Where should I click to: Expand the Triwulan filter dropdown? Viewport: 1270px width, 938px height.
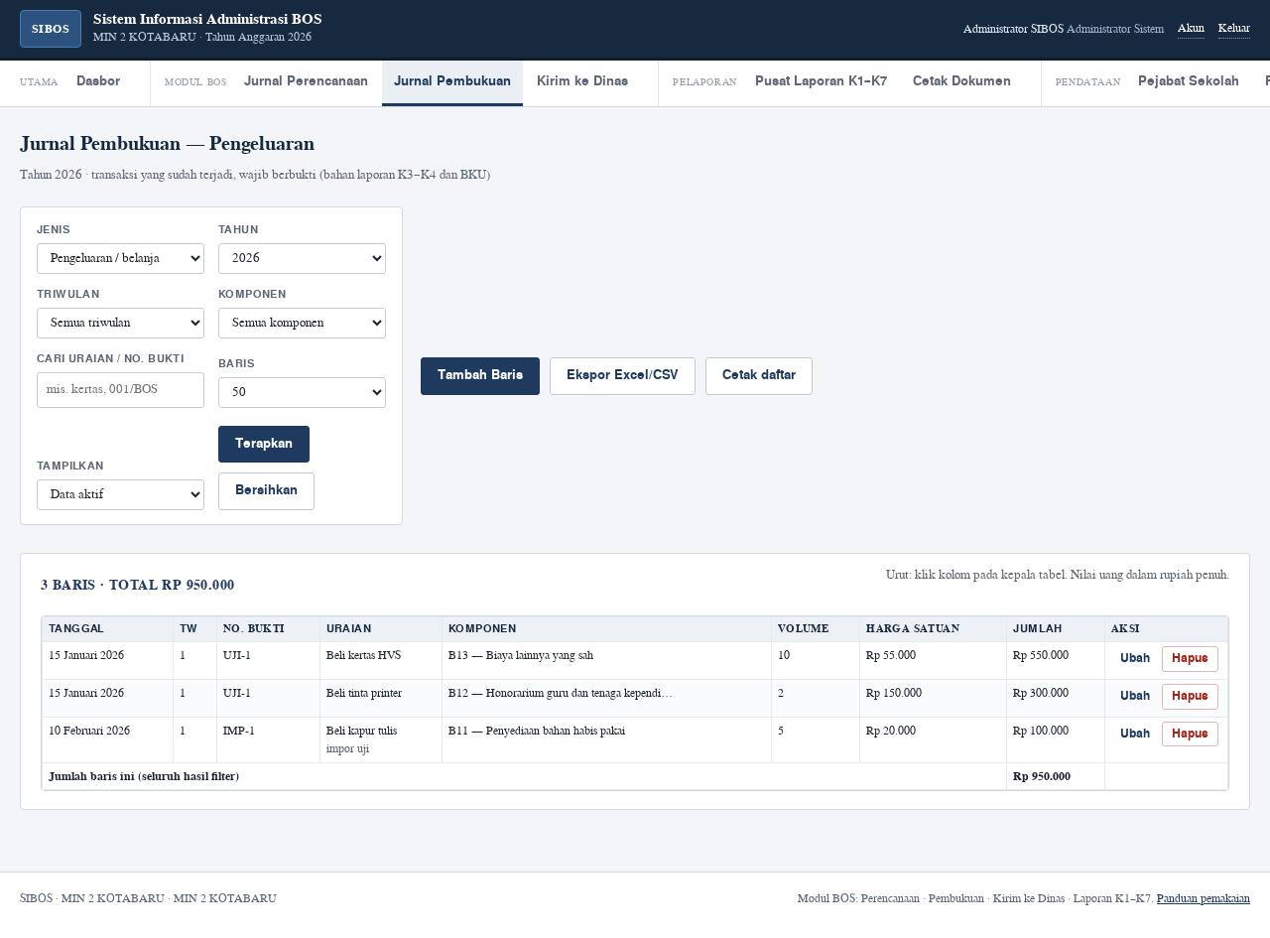tap(120, 323)
